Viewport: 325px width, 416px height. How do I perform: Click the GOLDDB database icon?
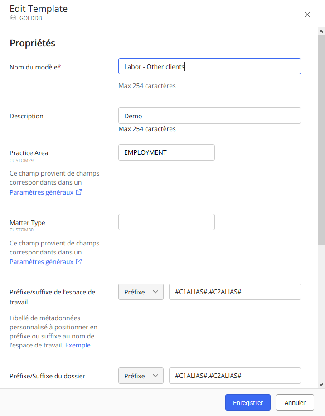(x=13, y=18)
